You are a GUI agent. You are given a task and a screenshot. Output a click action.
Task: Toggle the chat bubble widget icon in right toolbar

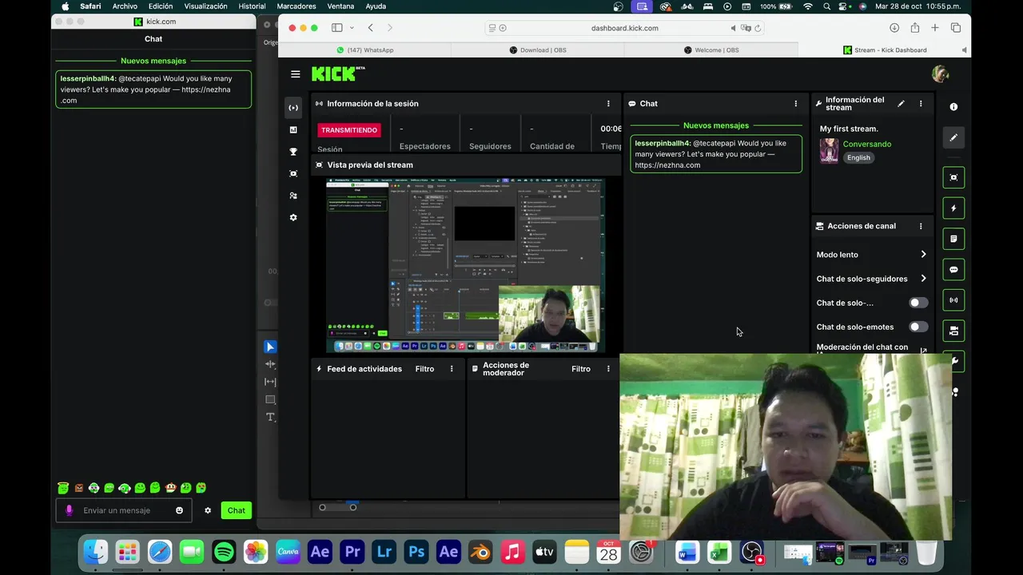point(953,270)
